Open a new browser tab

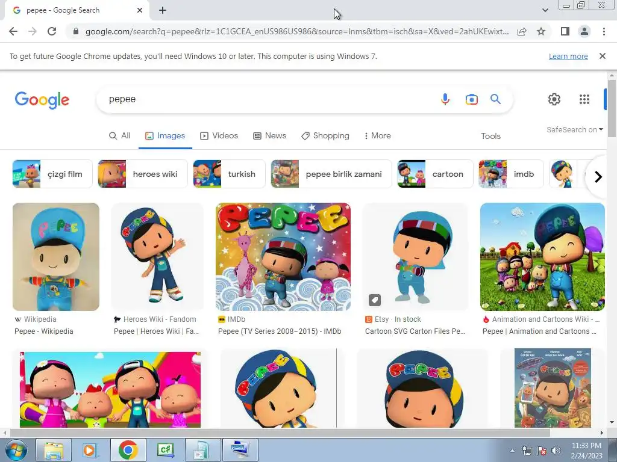pos(163,10)
